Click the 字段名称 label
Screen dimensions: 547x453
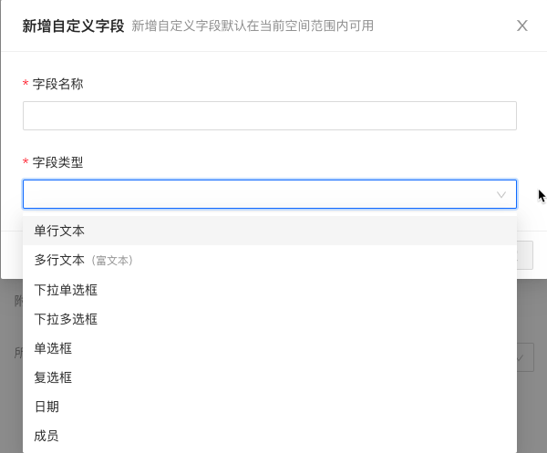[x=58, y=84]
